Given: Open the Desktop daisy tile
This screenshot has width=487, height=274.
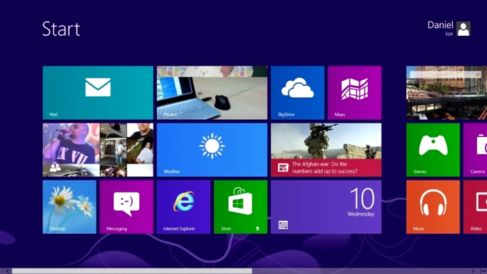Looking at the screenshot, I should pyautogui.click(x=69, y=207).
